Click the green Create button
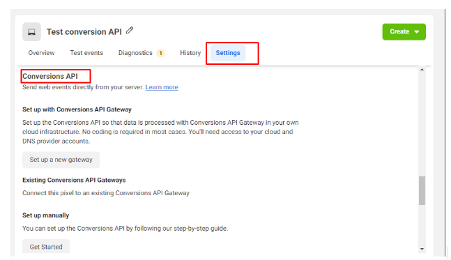451x260 pixels. coord(404,31)
